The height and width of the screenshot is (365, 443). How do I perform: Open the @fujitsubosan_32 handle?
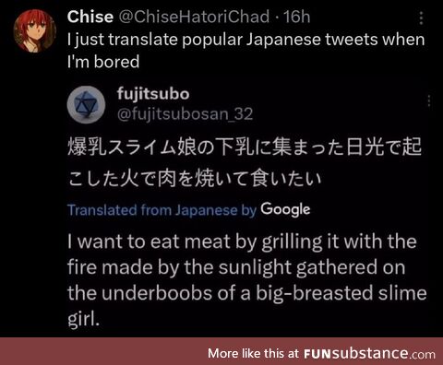185,114
